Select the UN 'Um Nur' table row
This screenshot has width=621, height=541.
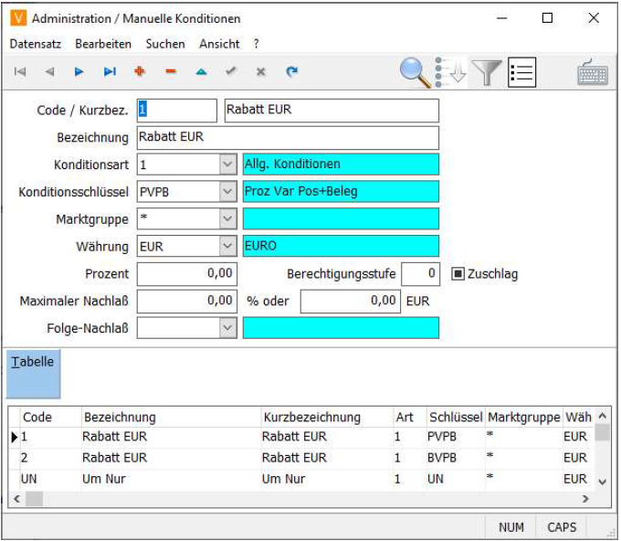tap(137, 479)
